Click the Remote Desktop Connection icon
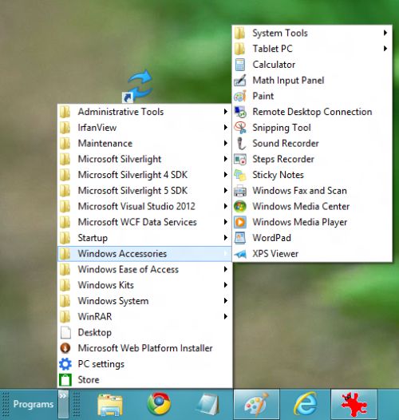 coord(240,112)
